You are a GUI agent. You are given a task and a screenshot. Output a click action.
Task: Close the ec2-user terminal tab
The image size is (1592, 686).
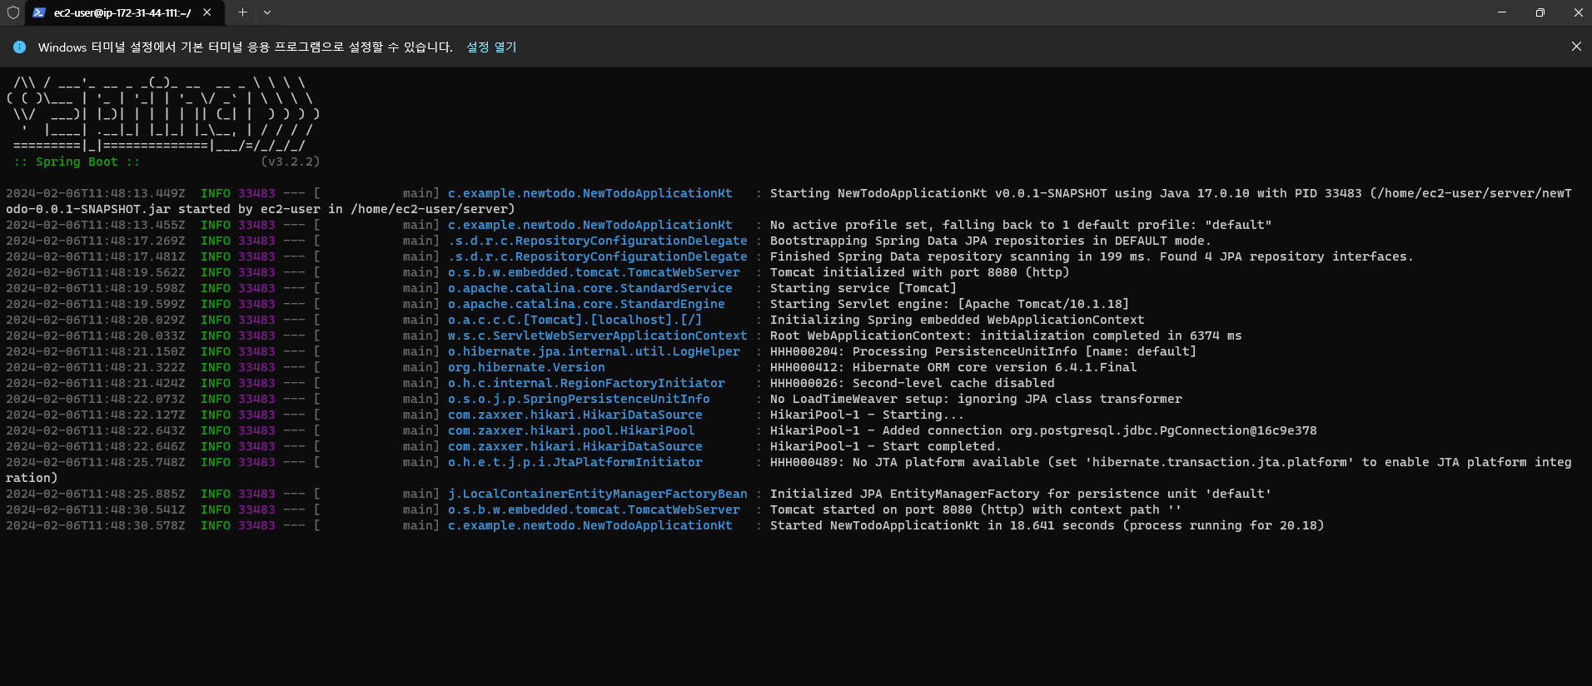(206, 12)
